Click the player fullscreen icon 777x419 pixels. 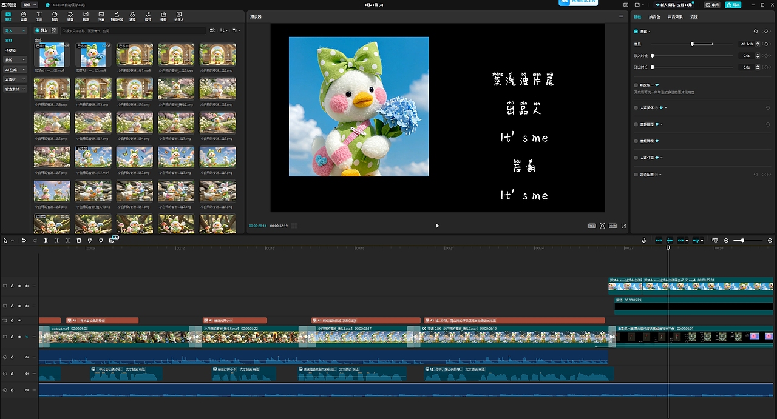click(624, 226)
